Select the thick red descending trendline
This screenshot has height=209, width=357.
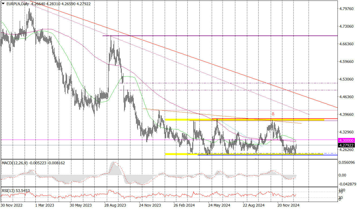(184, 54)
